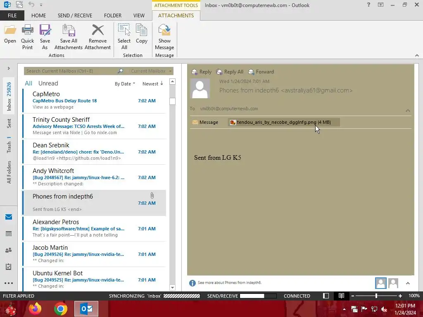
Task: Click the navigation options ellipsis
Action: (x=9, y=283)
